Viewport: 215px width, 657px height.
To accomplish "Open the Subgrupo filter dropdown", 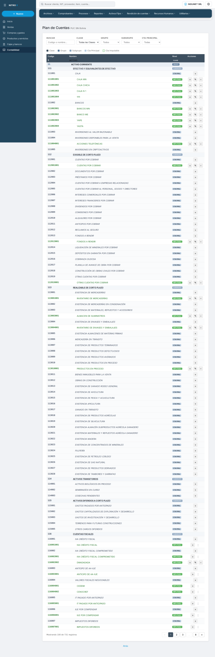I will [x=131, y=42].
